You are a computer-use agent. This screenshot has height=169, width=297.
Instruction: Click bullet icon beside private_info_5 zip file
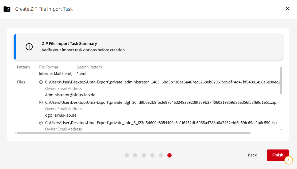[x=41, y=123]
